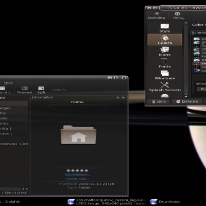
Task: Switch to the Downloads taskbar entry
Action: click(x=165, y=202)
